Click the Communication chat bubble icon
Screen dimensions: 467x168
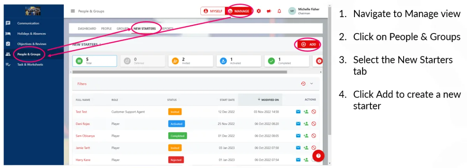8,23
